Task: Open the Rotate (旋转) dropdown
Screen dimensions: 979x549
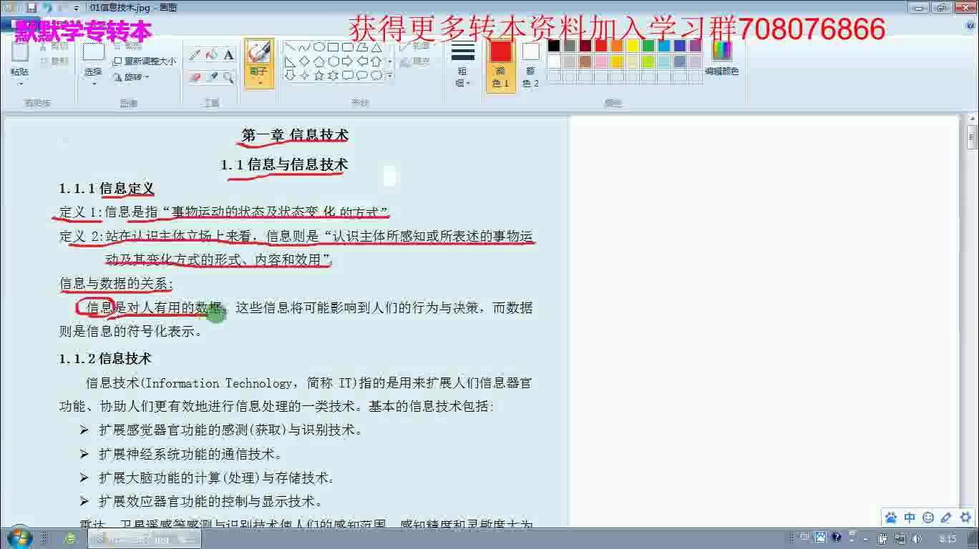Action: point(131,77)
